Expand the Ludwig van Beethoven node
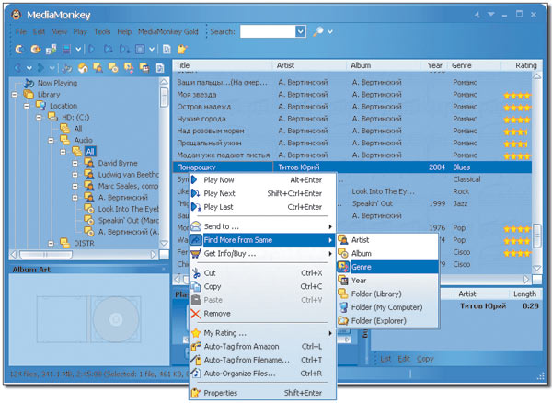The width and height of the screenshot is (552, 403). (x=75, y=175)
